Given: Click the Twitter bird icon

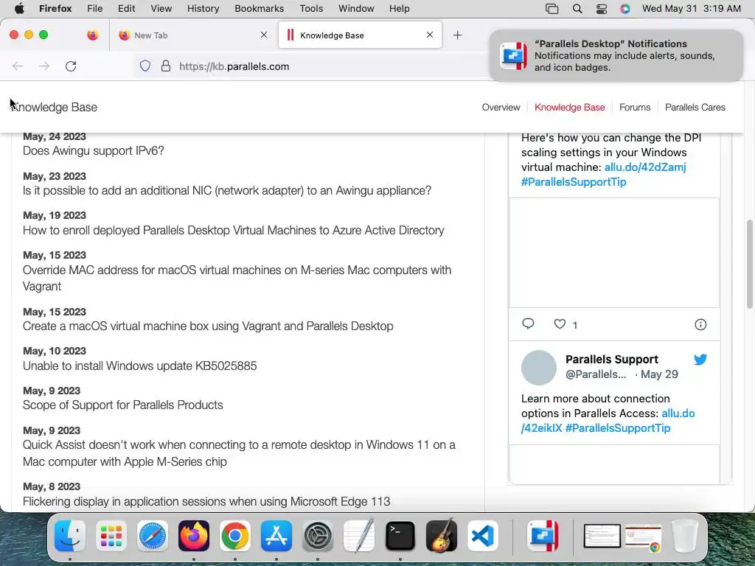Looking at the screenshot, I should (x=700, y=359).
